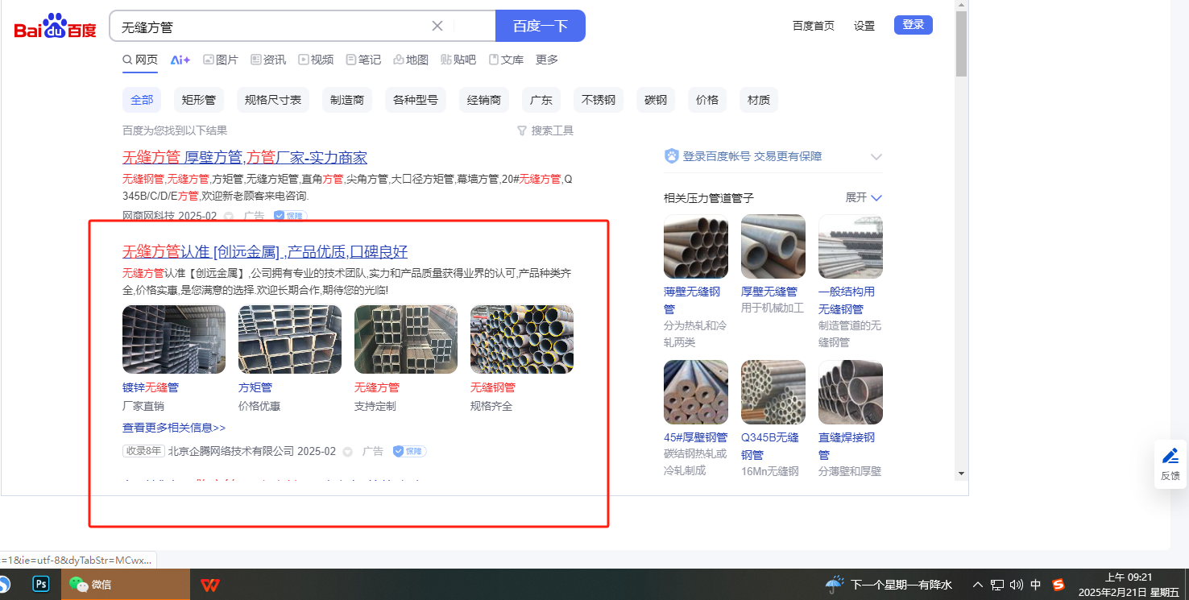The width and height of the screenshot is (1189, 600).
Task: Toggle the 中 input method indicator
Action: [1036, 585]
